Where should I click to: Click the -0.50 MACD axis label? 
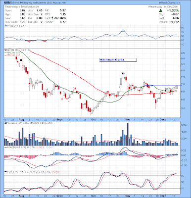[185, 165]
